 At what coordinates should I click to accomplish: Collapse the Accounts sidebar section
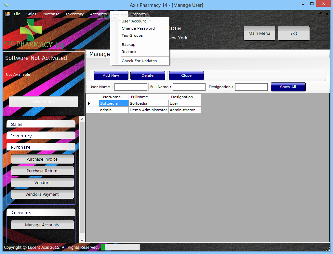pos(41,213)
